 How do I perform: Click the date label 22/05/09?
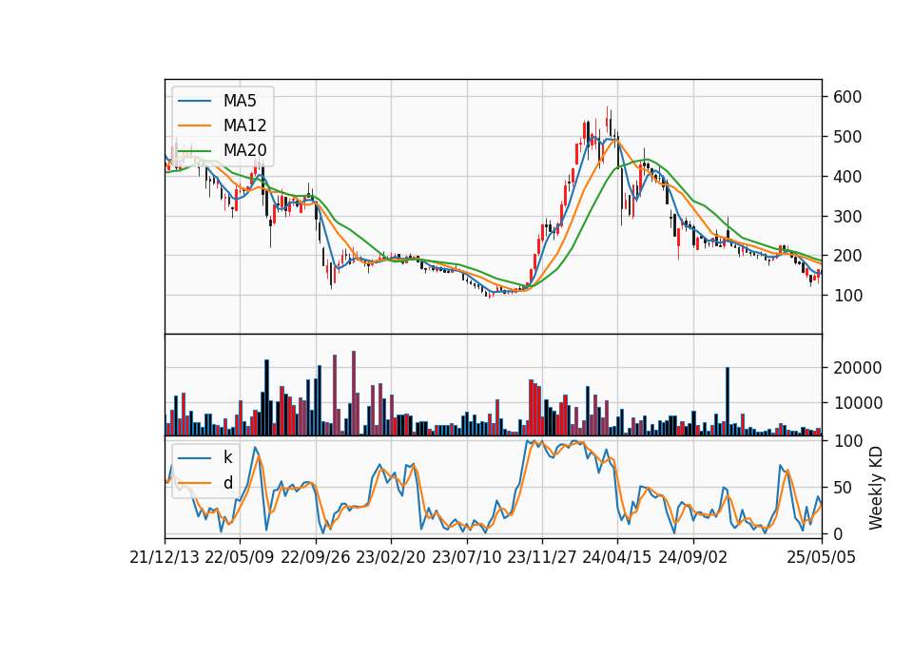pos(240,557)
